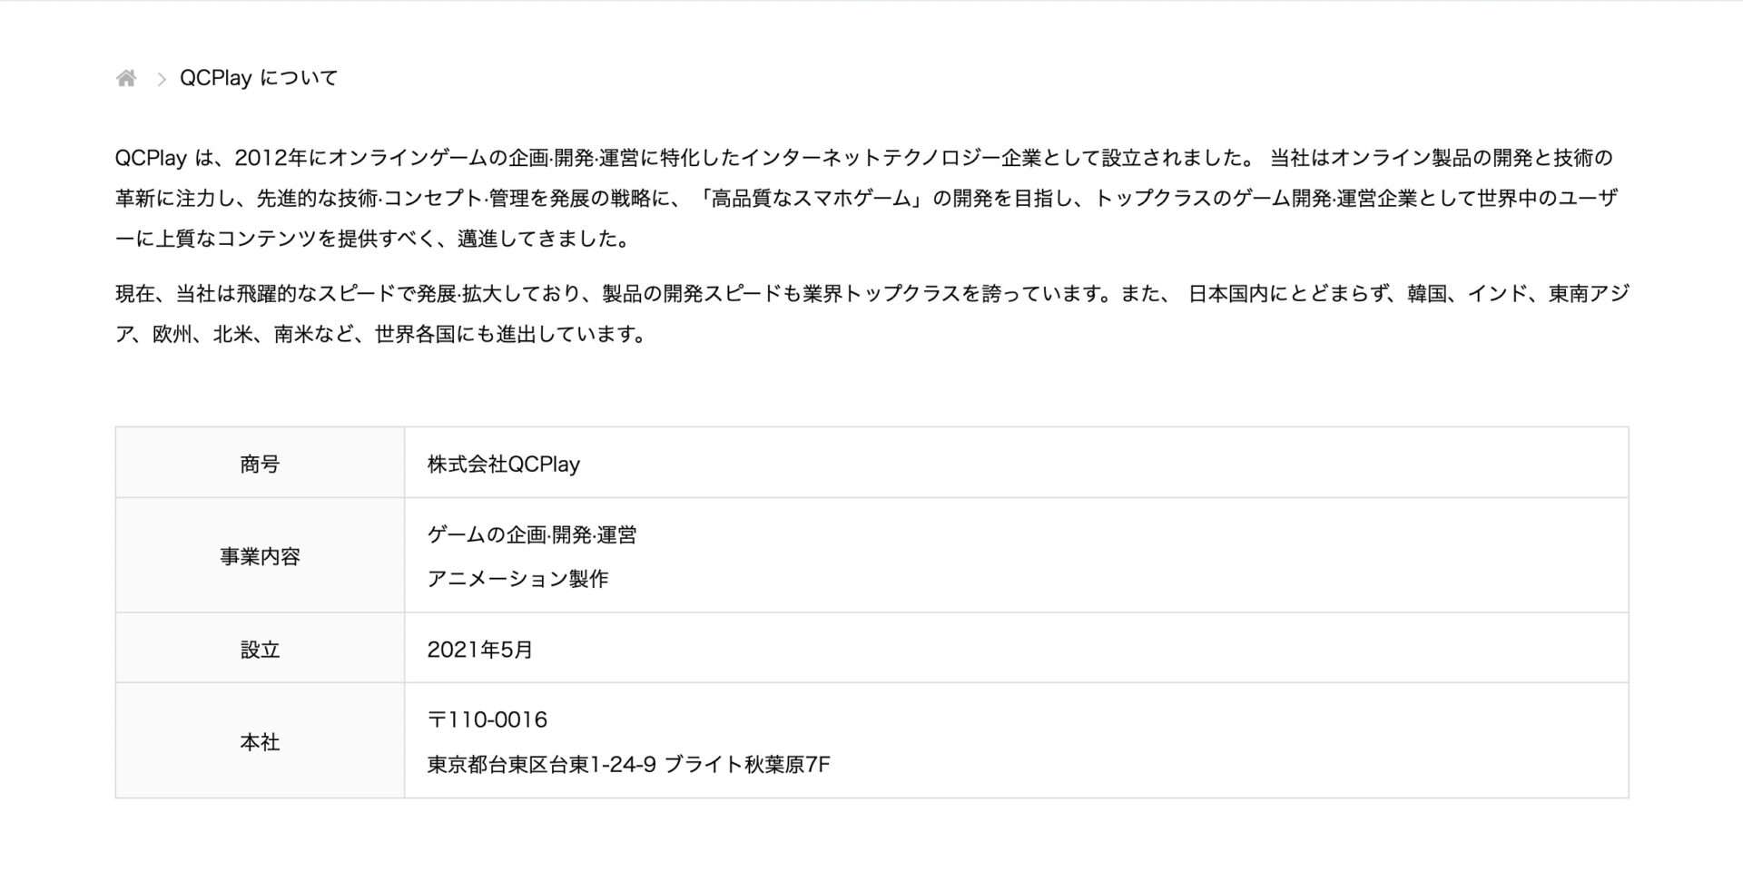The width and height of the screenshot is (1743, 871).
Task: Click the 株式会社QCPlay company name value
Action: (x=504, y=464)
